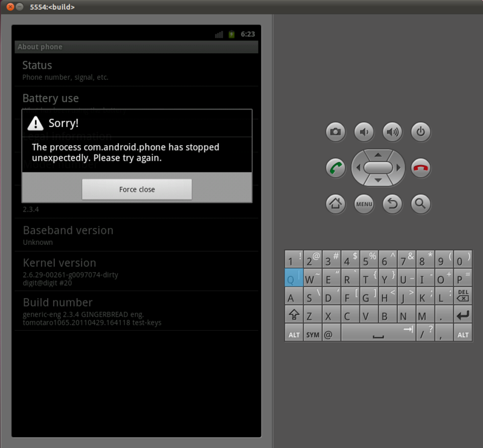Click the signal strength icon

point(219,34)
